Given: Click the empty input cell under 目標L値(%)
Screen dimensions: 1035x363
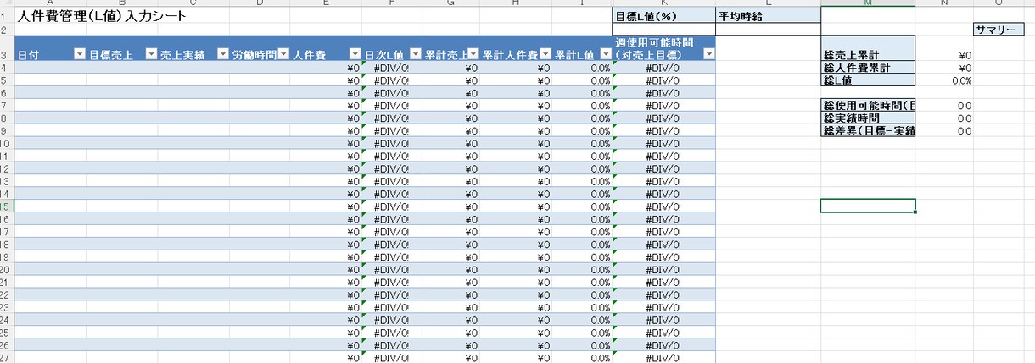Looking at the screenshot, I should 664,29.
